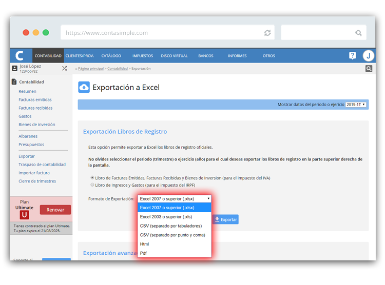Choose CSV (separado por punto y coma)
Screen dimensions: 385x285
(x=172, y=235)
